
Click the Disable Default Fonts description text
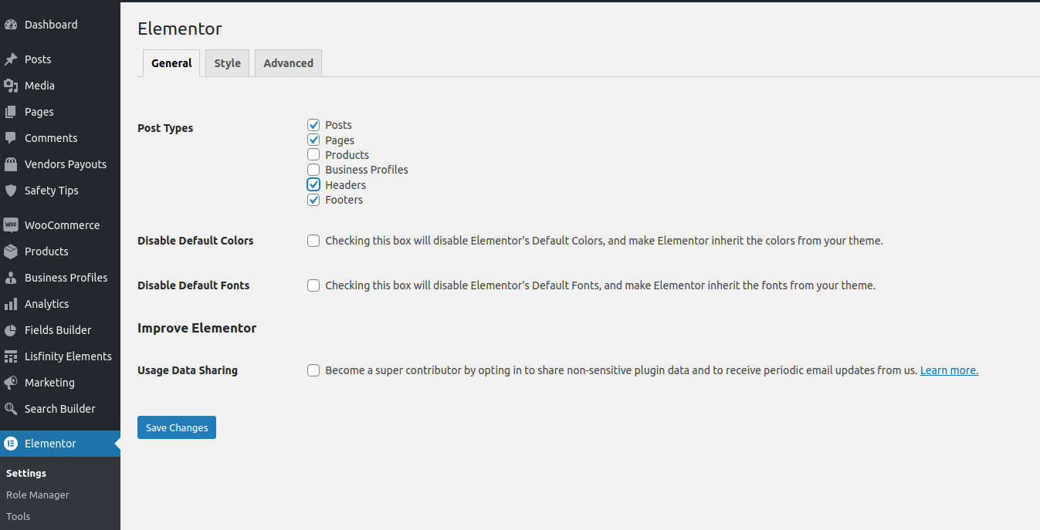click(600, 285)
